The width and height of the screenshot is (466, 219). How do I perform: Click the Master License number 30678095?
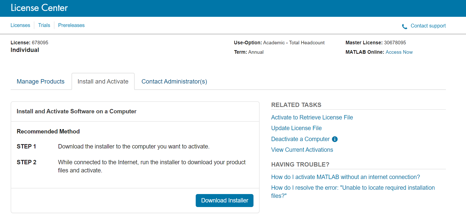coord(395,43)
